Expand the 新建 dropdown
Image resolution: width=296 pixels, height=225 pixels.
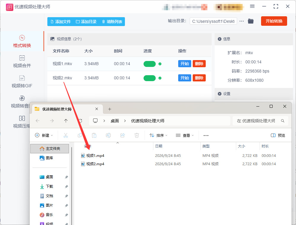coord(44,135)
